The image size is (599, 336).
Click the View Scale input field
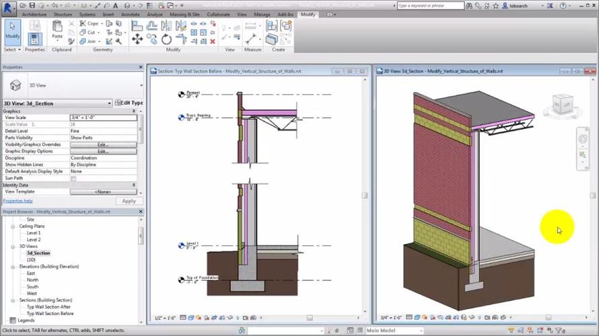click(x=103, y=118)
